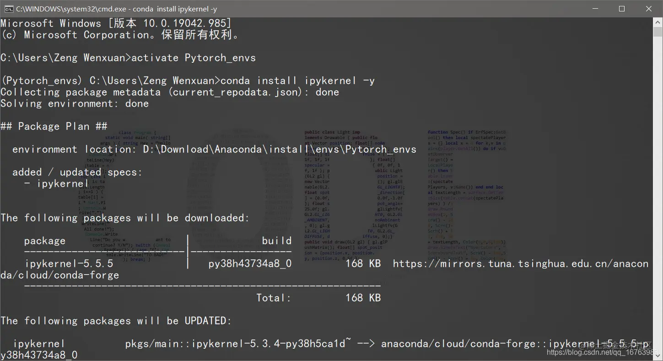Click the '## Package Plan ##' heading

point(54,126)
